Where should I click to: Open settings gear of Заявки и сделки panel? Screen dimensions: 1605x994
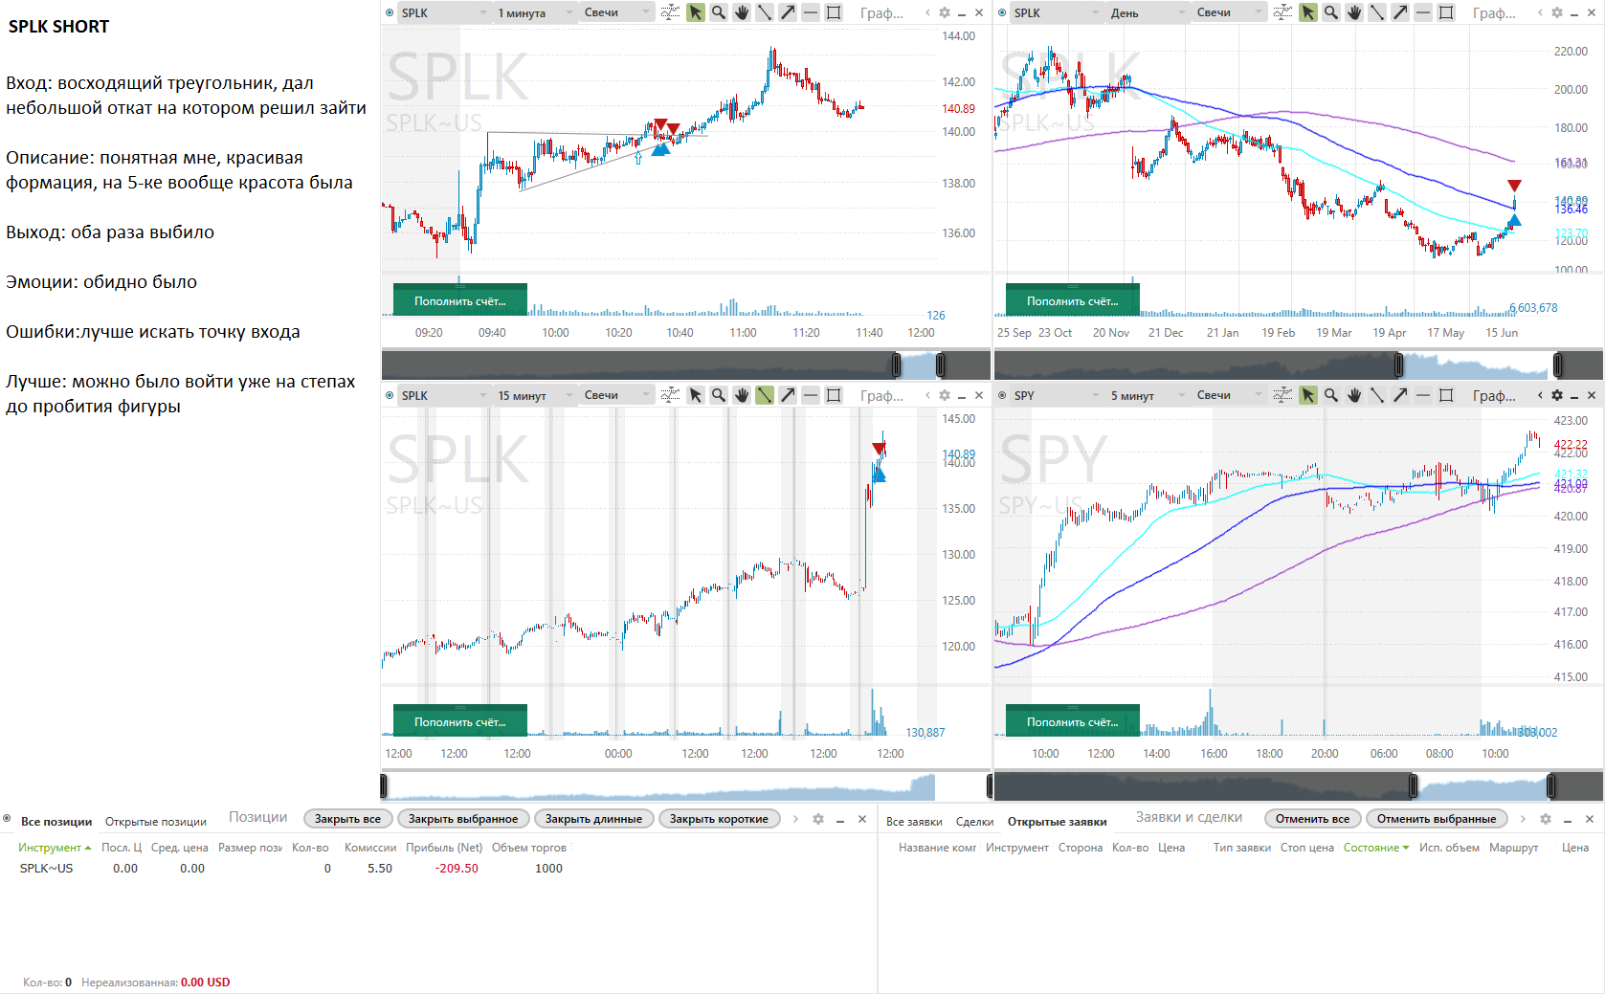click(1546, 819)
